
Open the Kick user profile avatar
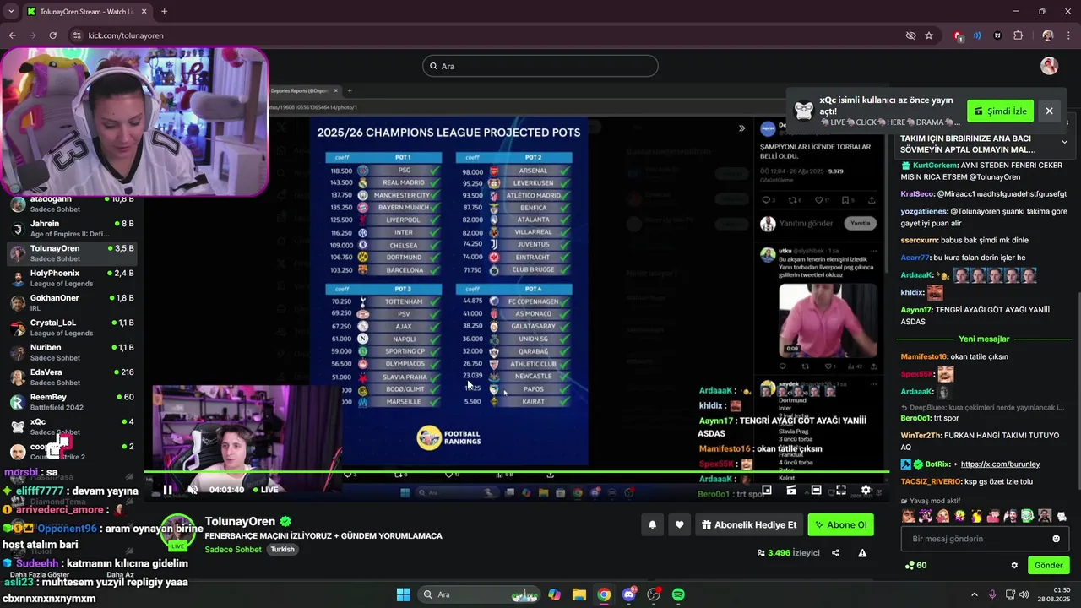(x=1049, y=66)
